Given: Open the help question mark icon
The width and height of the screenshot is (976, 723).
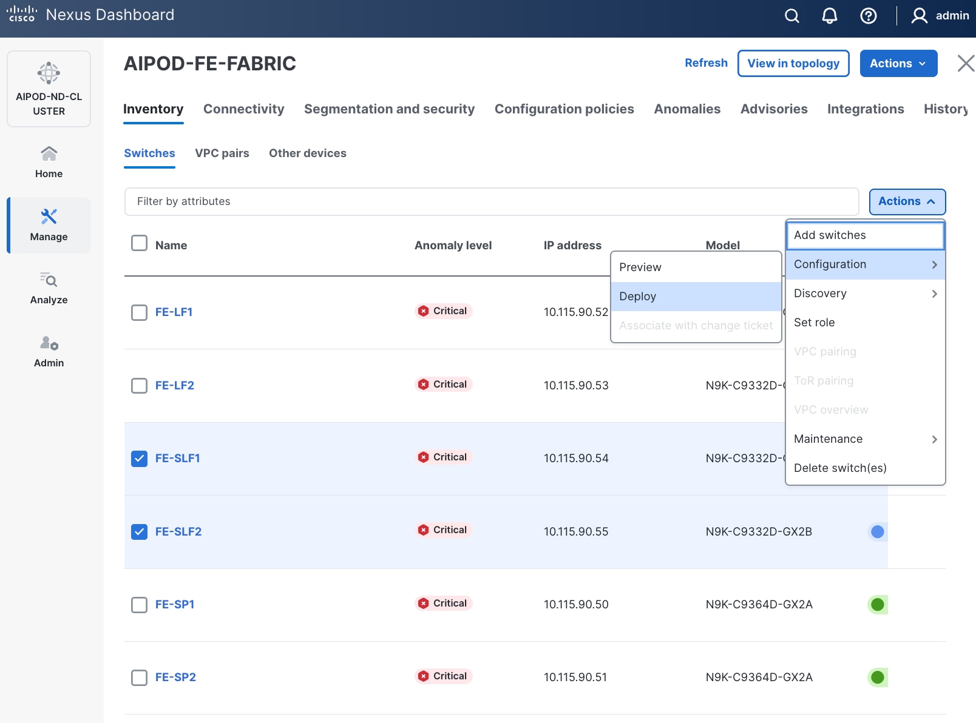Looking at the screenshot, I should click(868, 16).
